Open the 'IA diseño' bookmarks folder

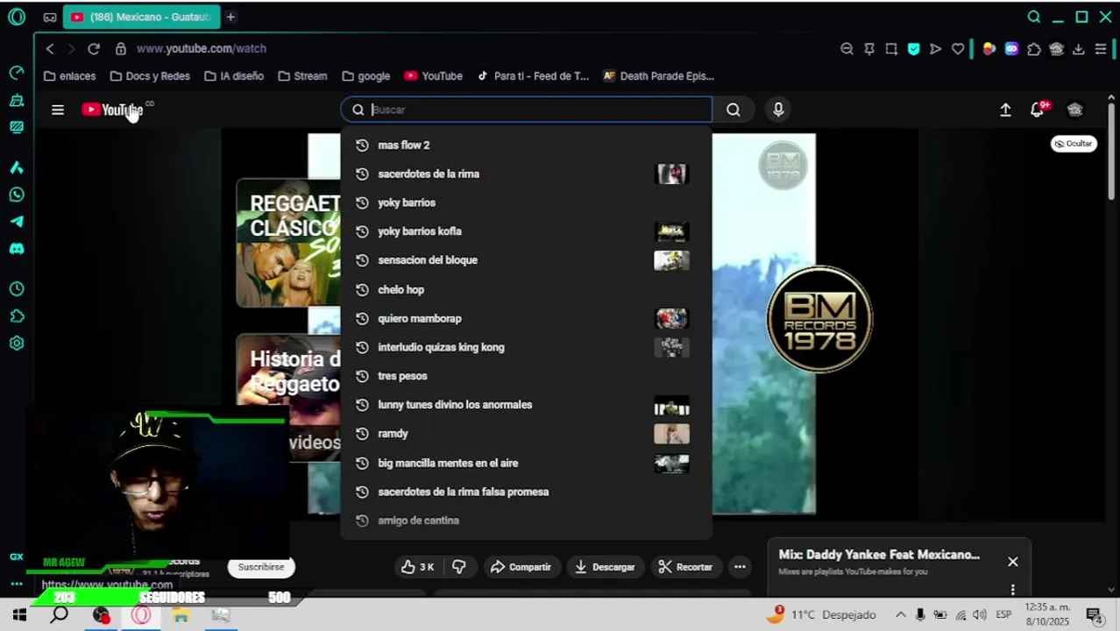pyautogui.click(x=234, y=76)
